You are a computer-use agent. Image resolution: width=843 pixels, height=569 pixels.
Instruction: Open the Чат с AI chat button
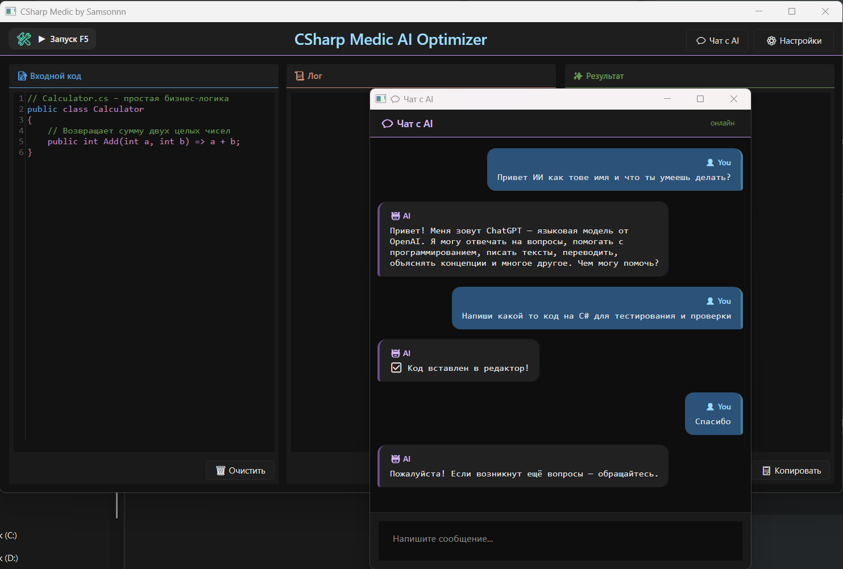(x=717, y=41)
